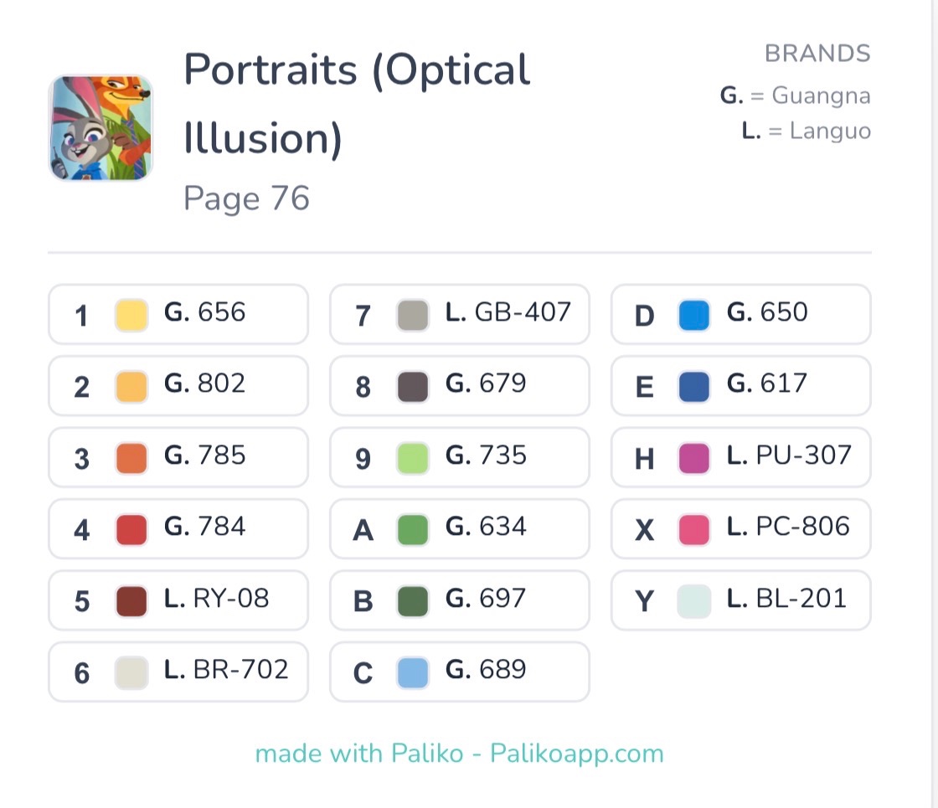Click the Portraits (Optical Illusion) title

point(357,104)
